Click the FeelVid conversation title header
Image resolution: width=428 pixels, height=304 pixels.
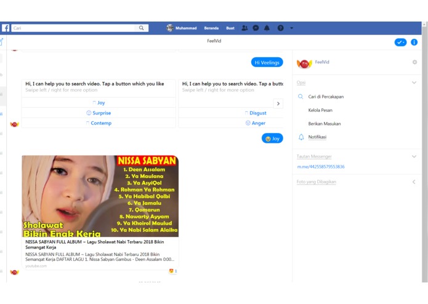pyautogui.click(x=214, y=41)
